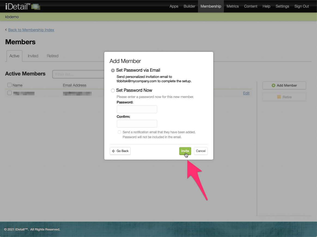This screenshot has height=237, width=317.
Task: Click the blurred member name cell
Action: (x=24, y=93)
